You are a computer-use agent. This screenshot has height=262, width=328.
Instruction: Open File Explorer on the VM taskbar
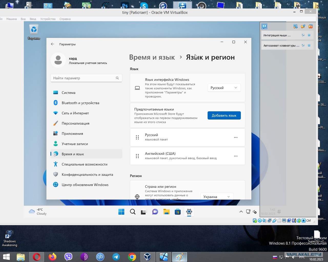click(x=167, y=212)
